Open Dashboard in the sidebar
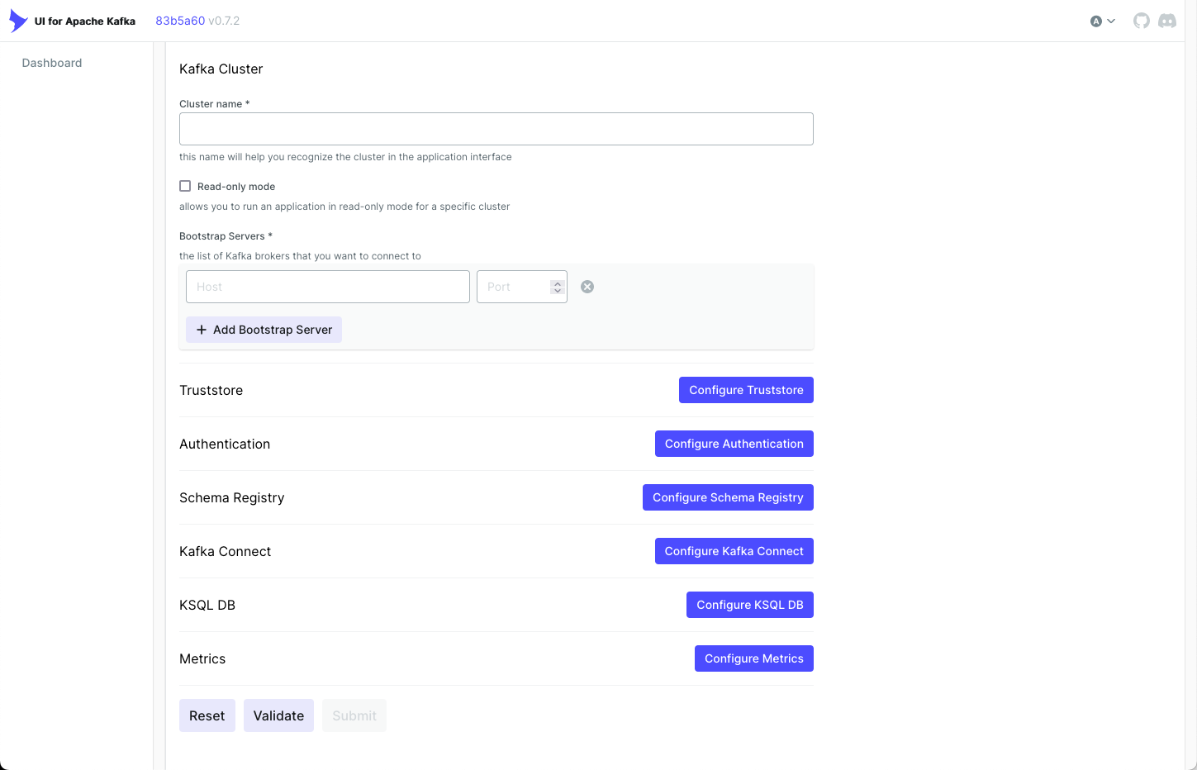Viewport: 1197px width, 770px height. click(x=52, y=63)
